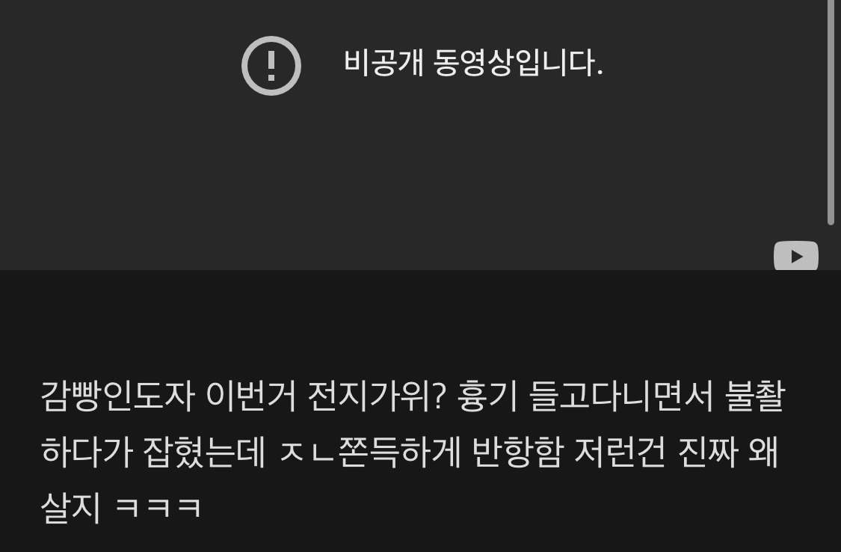Click the '비공개 동영상입니다.' error message
Viewport: 841px width, 552px height.
click(473, 63)
